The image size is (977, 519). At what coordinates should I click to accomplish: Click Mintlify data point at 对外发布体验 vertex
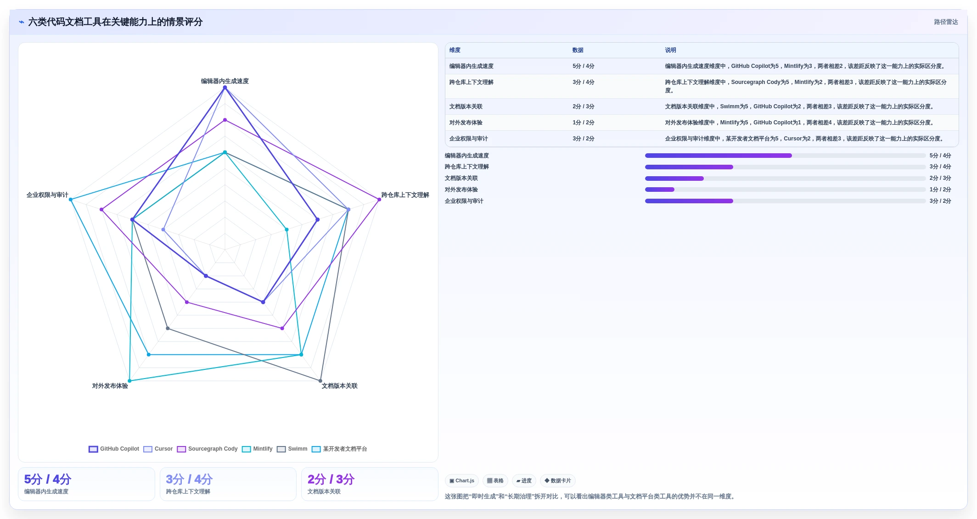(129, 381)
